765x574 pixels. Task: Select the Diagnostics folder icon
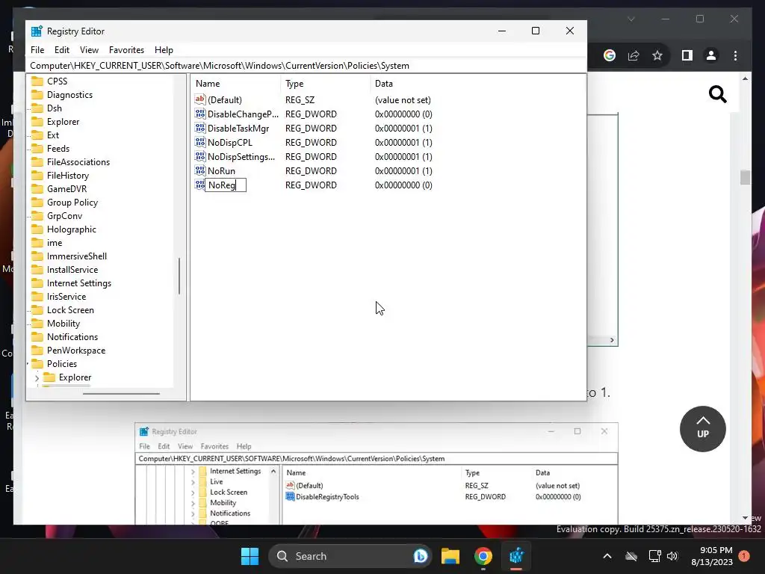pos(37,95)
